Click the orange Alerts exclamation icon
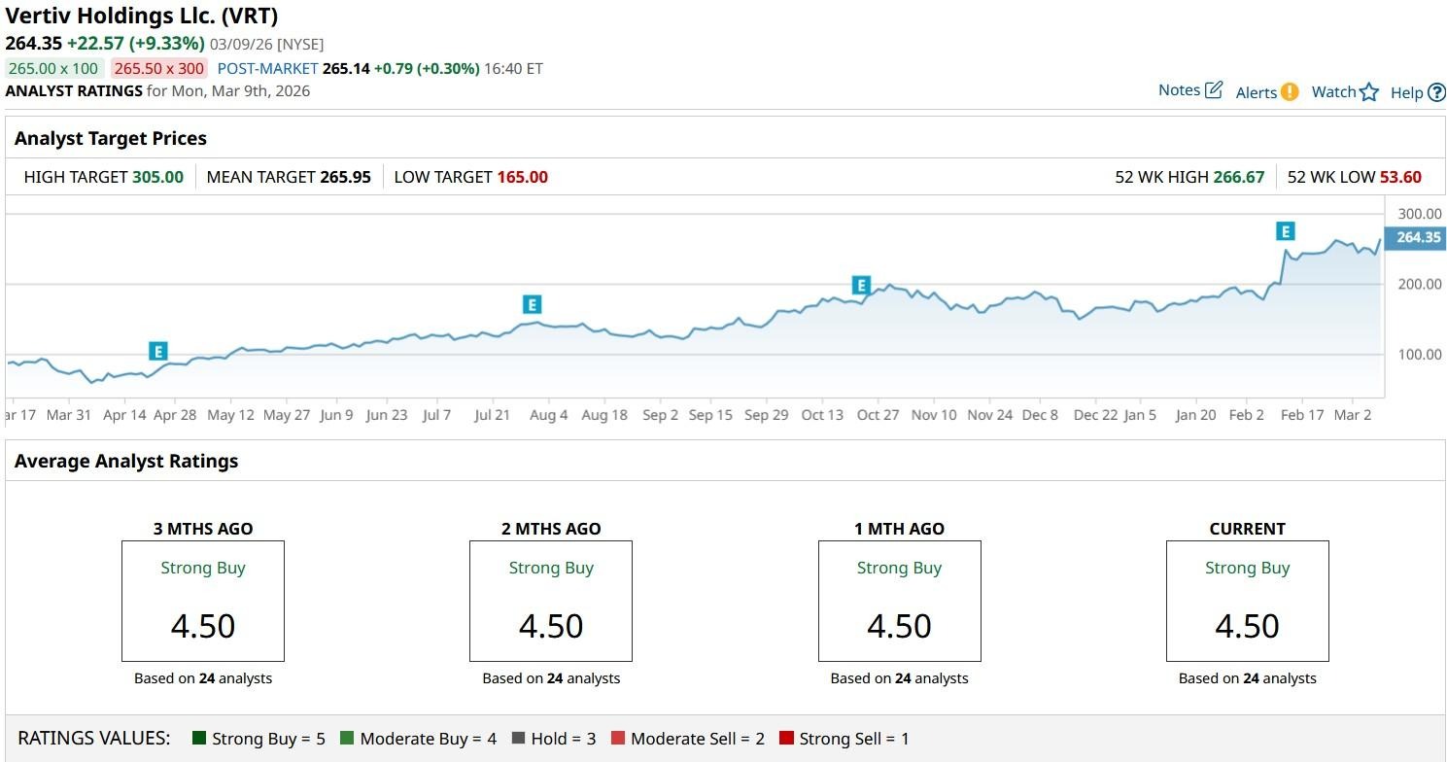The image size is (1447, 762). point(1290,92)
